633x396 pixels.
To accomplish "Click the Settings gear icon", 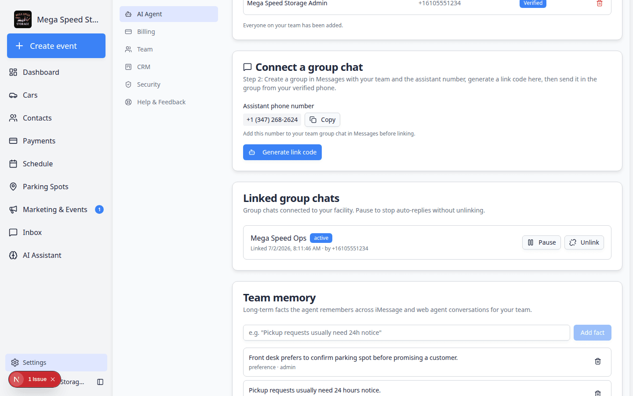I will tap(15, 363).
